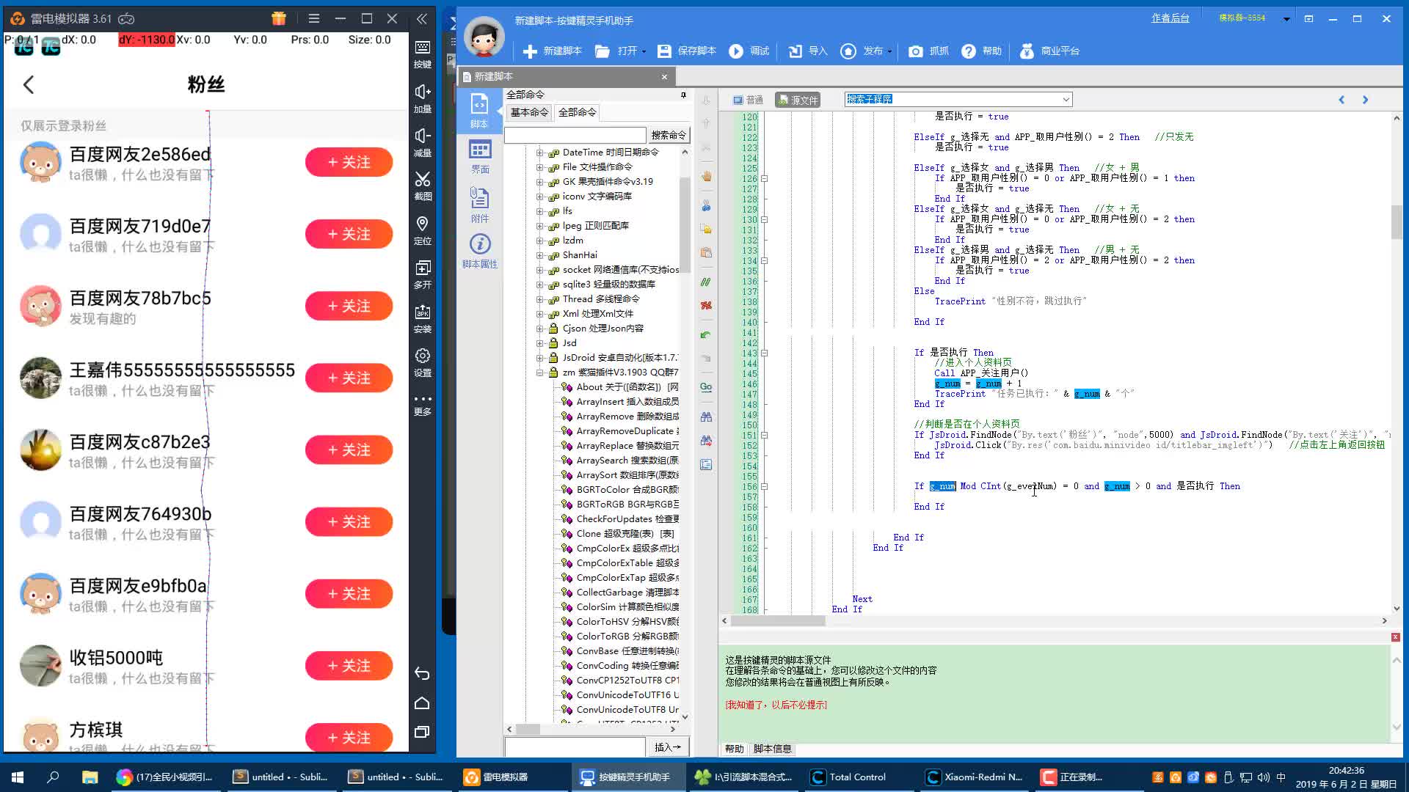Select the 基本命令 (Basic Commands) tab
The height and width of the screenshot is (792, 1409).
528,112
